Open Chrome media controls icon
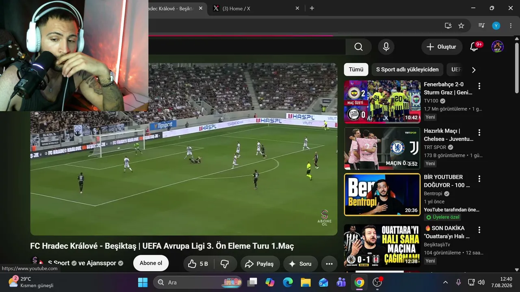Screen dimensions: 520x292 pyautogui.click(x=481, y=26)
